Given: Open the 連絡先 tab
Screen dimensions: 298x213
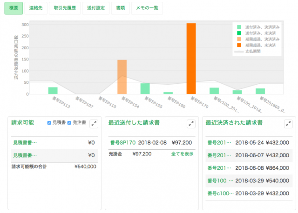Looking at the screenshot, I should (36, 8).
